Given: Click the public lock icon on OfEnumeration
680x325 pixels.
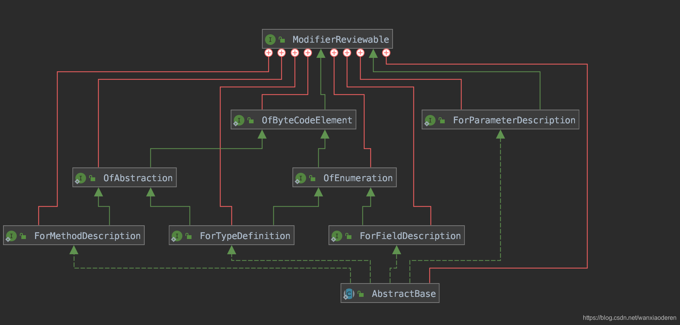Looking at the screenshot, I should 312,178.
